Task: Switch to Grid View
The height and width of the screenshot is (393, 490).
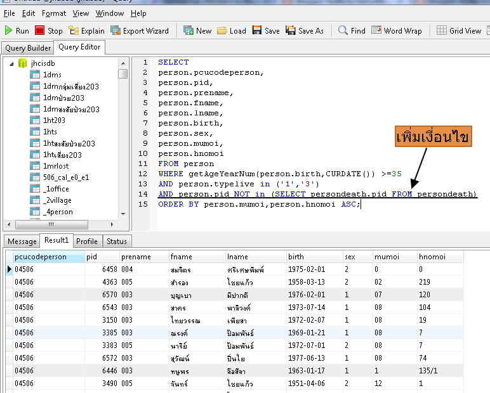Action: point(459,30)
